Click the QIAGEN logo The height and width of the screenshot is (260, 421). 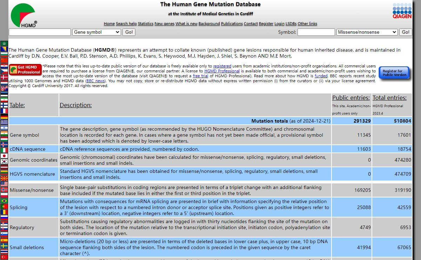click(402, 11)
